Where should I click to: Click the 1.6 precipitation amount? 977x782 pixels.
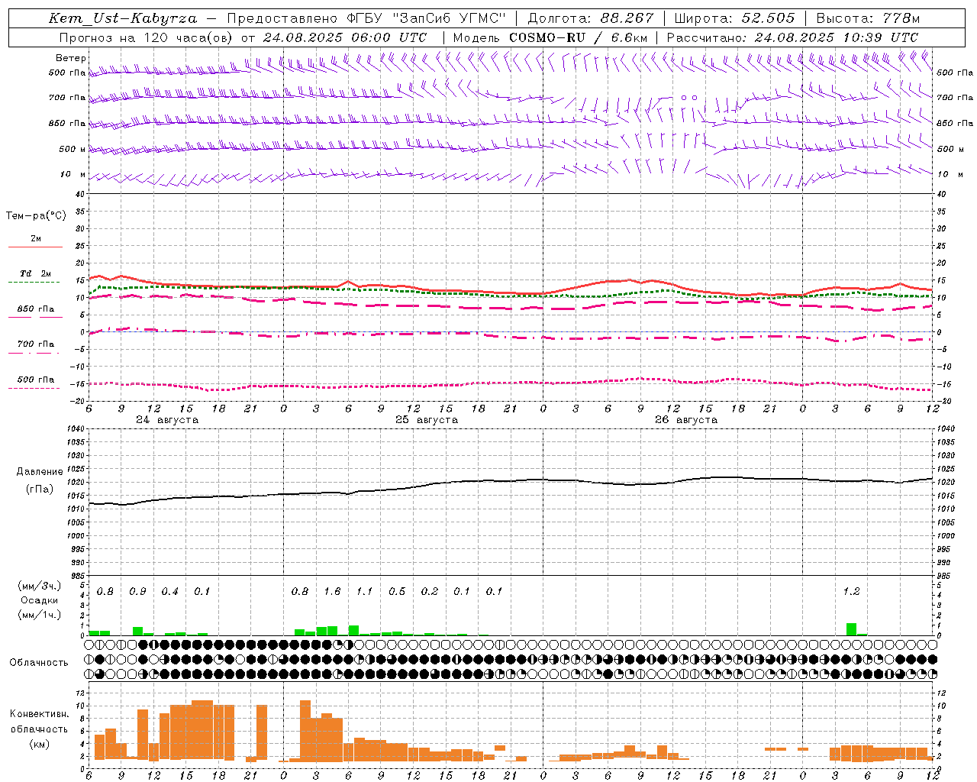tap(332, 592)
